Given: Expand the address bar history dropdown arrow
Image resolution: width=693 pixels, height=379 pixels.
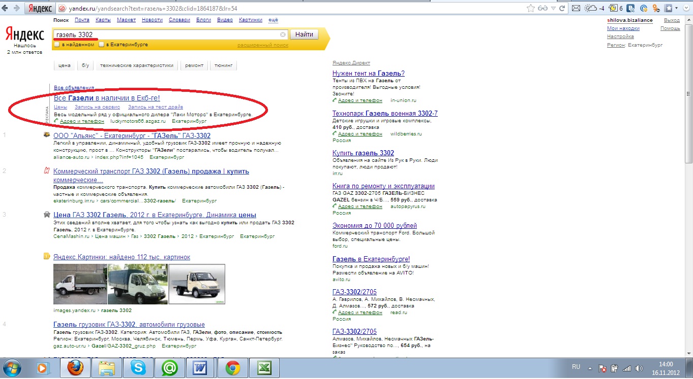Looking at the screenshot, I should (x=553, y=9).
